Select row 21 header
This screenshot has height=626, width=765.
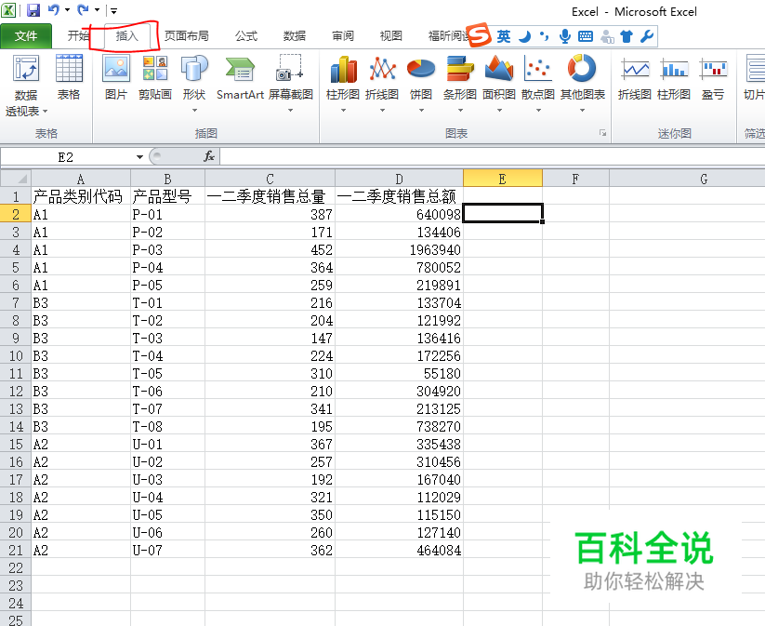(16, 550)
